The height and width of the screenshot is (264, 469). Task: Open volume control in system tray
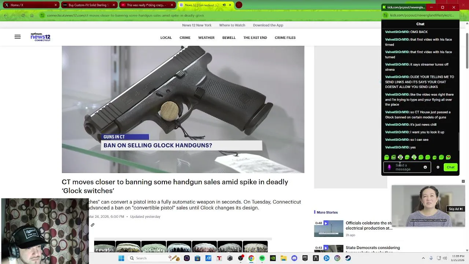point(445,258)
